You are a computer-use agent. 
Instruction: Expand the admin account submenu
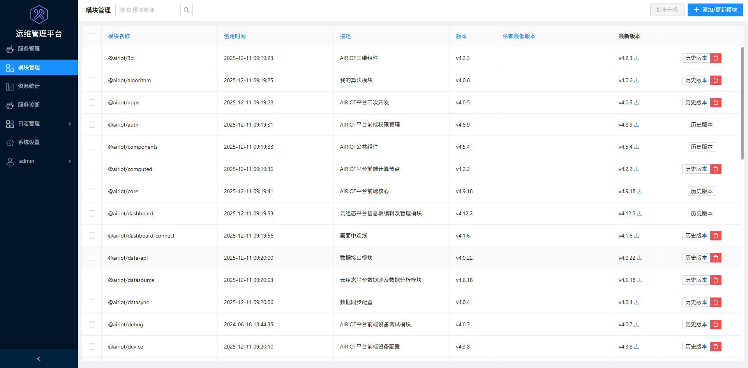(70, 161)
